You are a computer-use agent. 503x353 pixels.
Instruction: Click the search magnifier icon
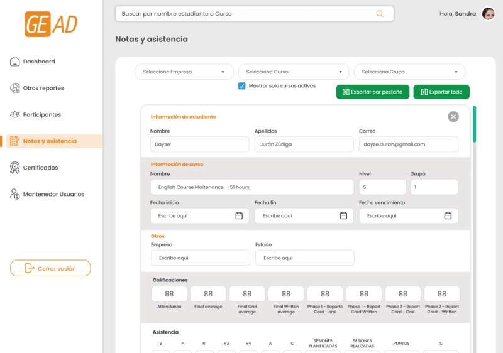pyautogui.click(x=380, y=14)
